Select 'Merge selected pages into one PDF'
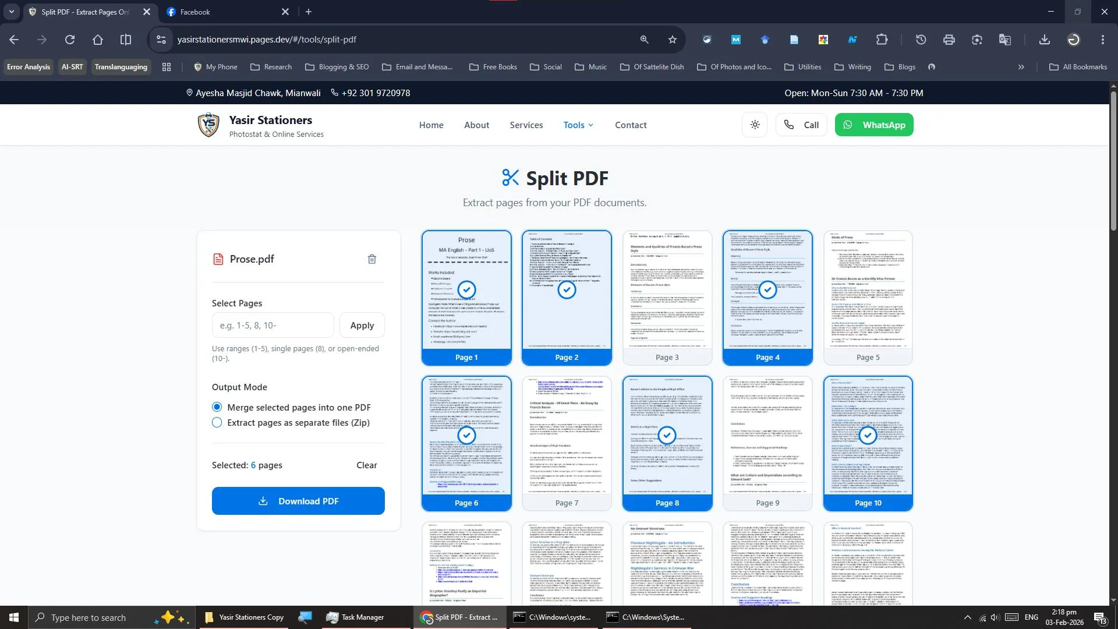Image resolution: width=1118 pixels, height=629 pixels. click(x=217, y=407)
